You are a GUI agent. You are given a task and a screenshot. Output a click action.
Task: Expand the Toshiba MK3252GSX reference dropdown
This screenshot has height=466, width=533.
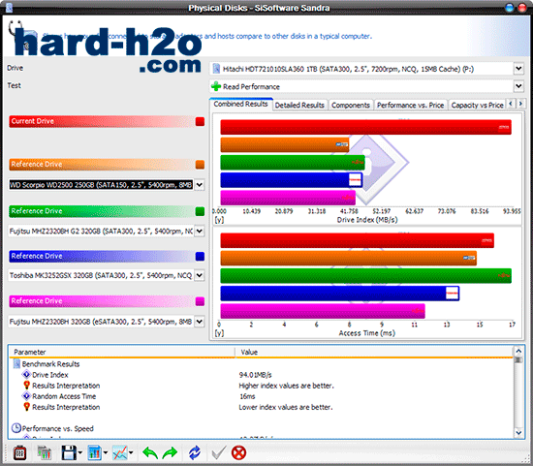point(200,275)
